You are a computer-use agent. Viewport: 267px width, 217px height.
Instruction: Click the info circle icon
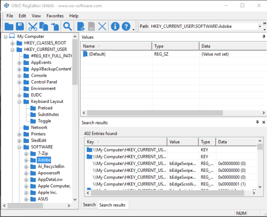115,26
